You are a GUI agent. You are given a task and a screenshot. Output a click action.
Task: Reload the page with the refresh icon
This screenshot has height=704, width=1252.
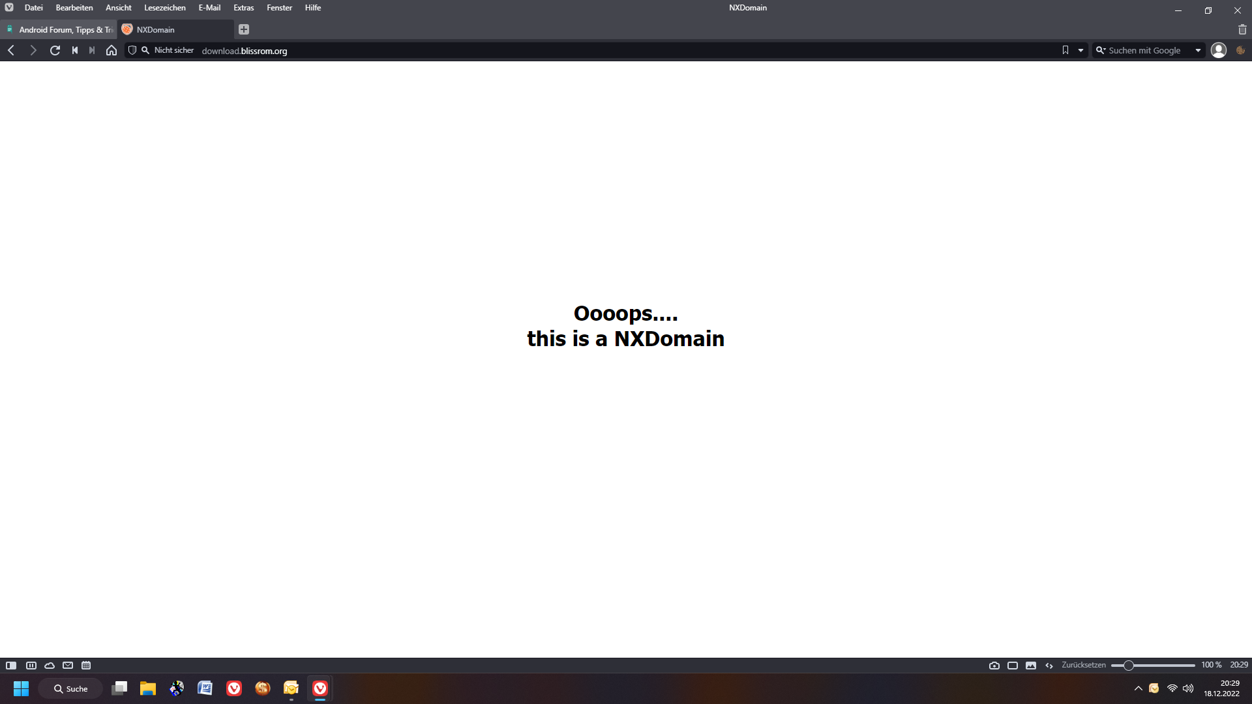coord(55,50)
